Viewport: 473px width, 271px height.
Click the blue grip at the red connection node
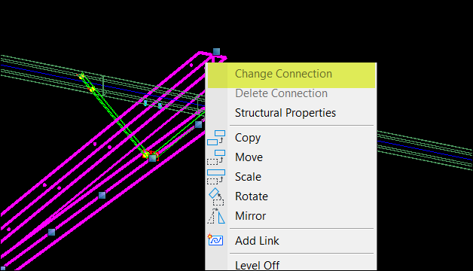tap(153, 158)
